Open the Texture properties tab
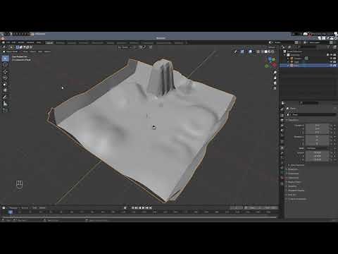This screenshot has height=254, width=338. [x=282, y=183]
